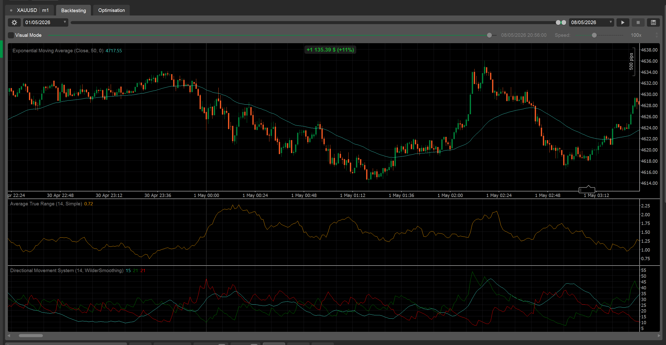Image resolution: width=666 pixels, height=345 pixels.
Task: Stop the running backtest
Action: point(638,23)
